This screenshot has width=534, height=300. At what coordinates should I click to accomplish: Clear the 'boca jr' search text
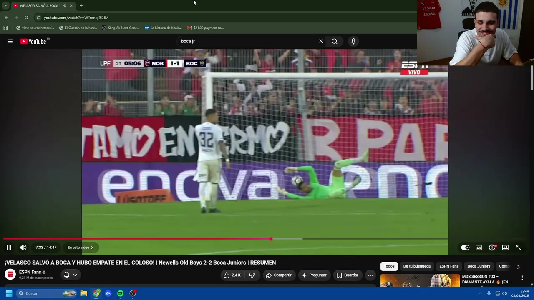pyautogui.click(x=321, y=41)
